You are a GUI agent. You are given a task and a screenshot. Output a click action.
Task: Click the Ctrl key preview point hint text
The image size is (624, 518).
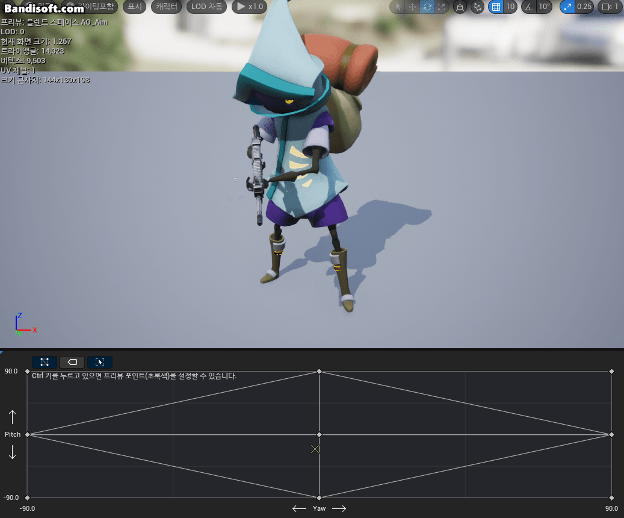134,376
